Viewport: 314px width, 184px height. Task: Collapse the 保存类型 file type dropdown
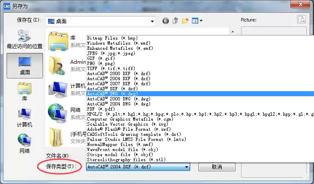(x=186, y=167)
